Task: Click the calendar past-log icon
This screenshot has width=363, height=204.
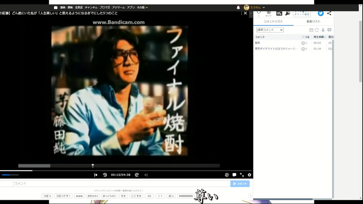Action: [x=311, y=30]
